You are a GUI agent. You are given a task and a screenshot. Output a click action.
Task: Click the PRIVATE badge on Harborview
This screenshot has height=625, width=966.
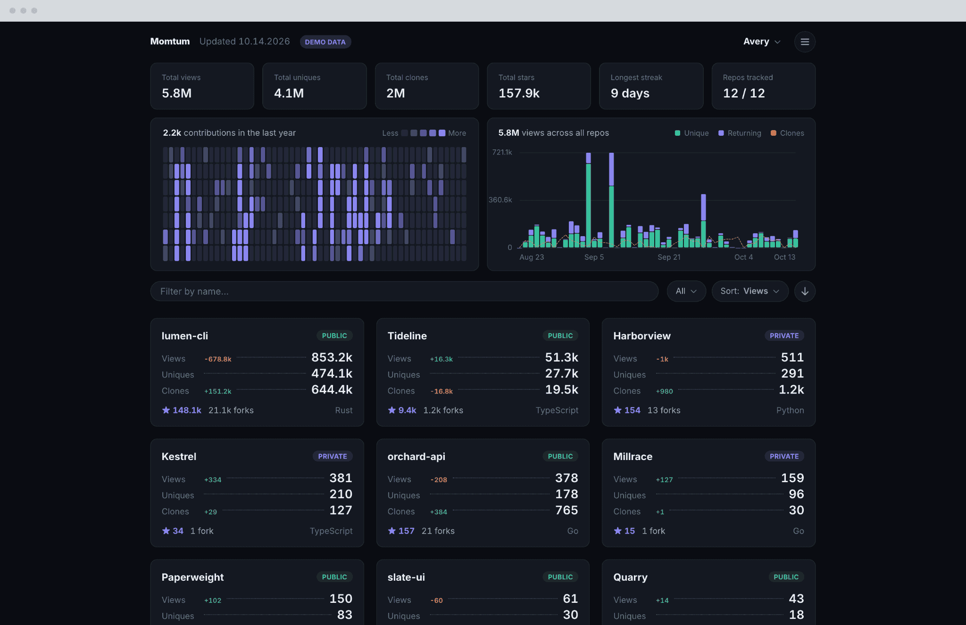(784, 336)
